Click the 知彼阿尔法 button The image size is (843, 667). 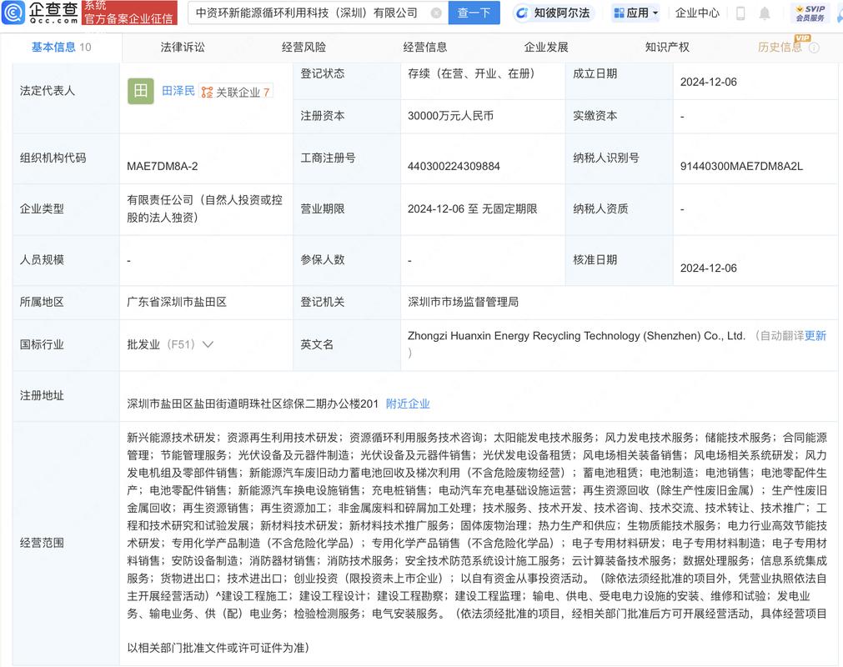pyautogui.click(x=552, y=13)
